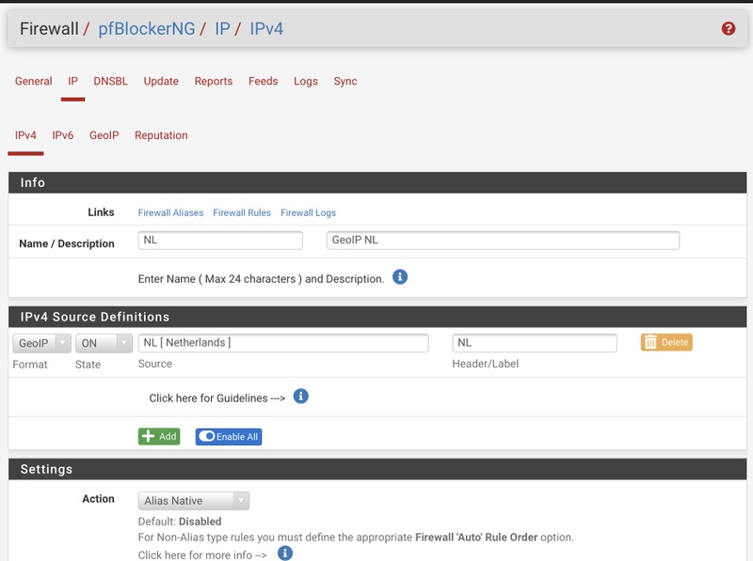This screenshot has width=753, height=561.
Task: Open the Reports tab
Action: point(214,81)
